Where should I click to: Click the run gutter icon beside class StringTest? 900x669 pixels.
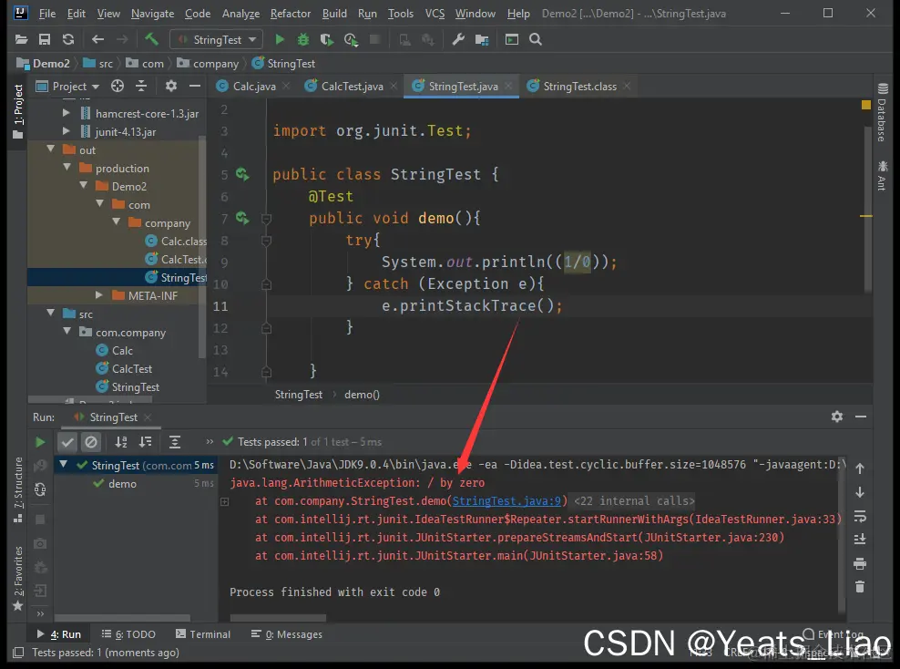(242, 174)
